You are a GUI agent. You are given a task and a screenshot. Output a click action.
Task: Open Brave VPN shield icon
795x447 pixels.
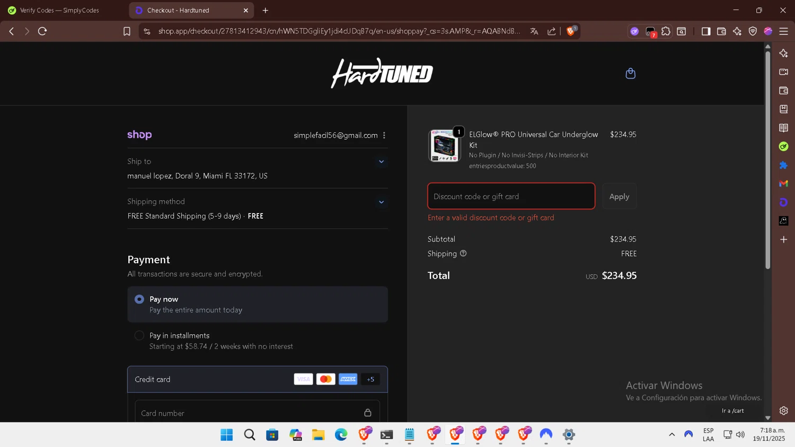click(x=753, y=31)
